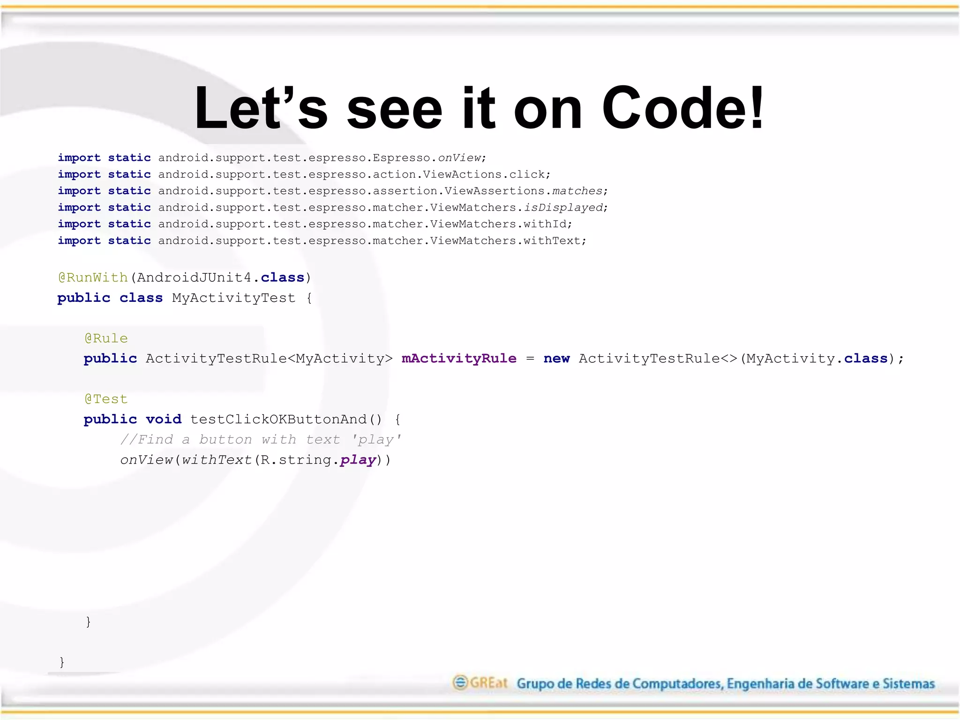Click the 'new' keyword in the rule declaration
The width and height of the screenshot is (960, 720).
[556, 359]
